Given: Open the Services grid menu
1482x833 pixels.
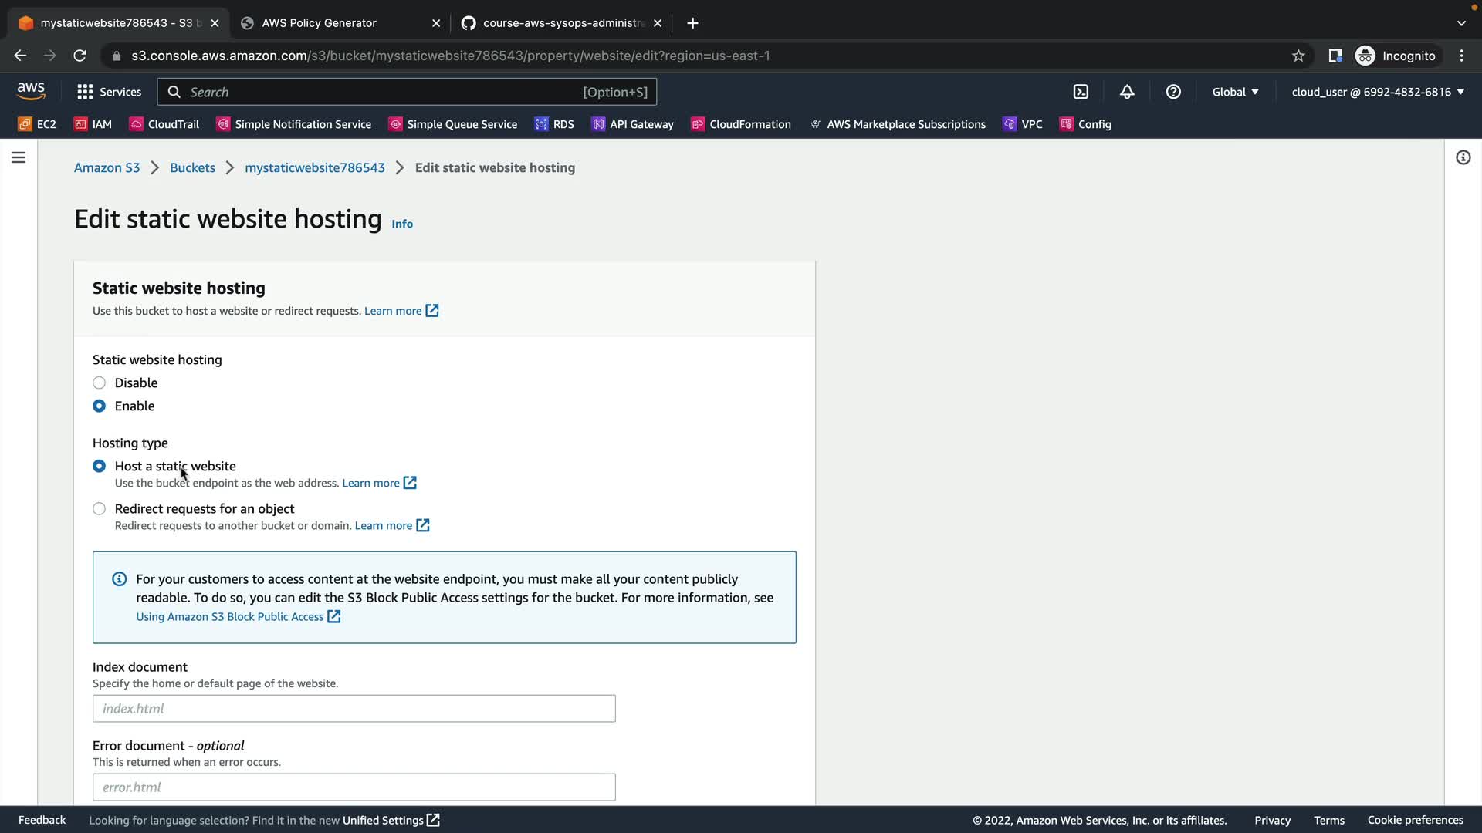Looking at the screenshot, I should (x=109, y=92).
